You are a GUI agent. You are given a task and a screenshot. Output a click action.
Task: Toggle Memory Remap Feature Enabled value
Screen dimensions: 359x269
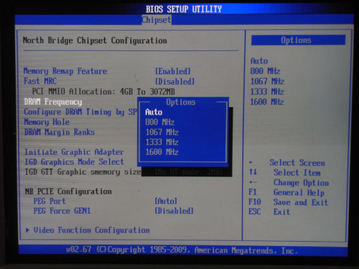click(173, 71)
